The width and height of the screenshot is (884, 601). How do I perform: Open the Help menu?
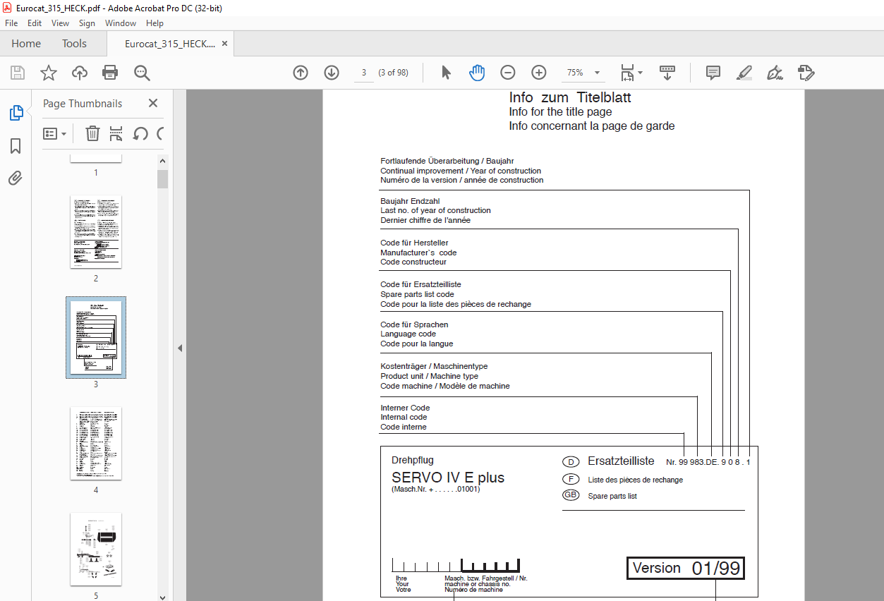[x=155, y=23]
